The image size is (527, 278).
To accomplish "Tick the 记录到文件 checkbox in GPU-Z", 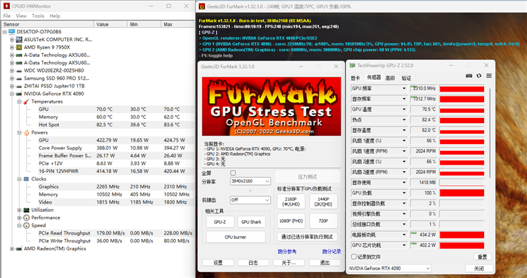I will click(354, 257).
